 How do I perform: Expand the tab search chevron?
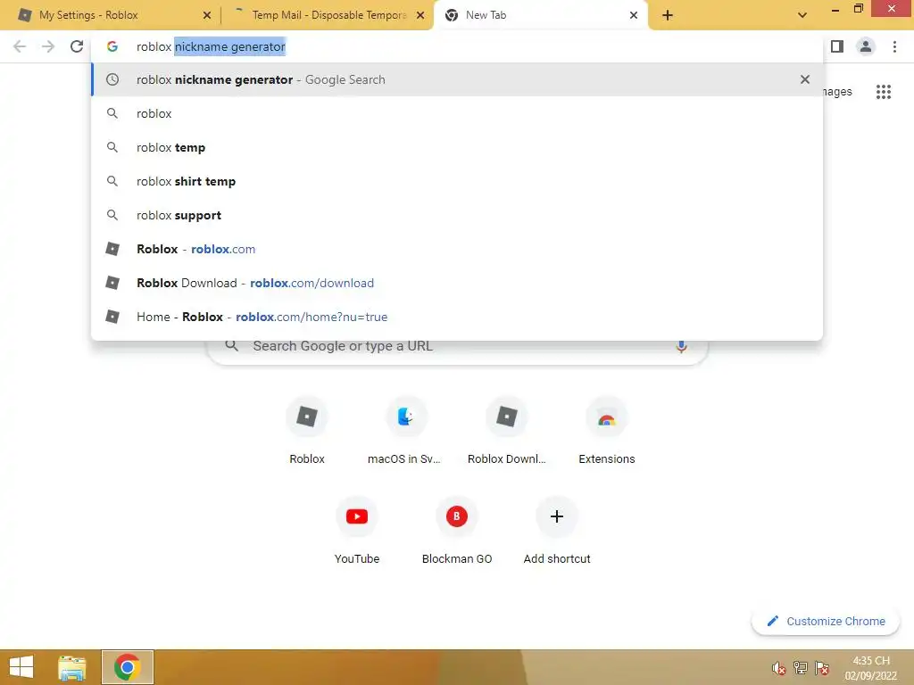(x=802, y=15)
